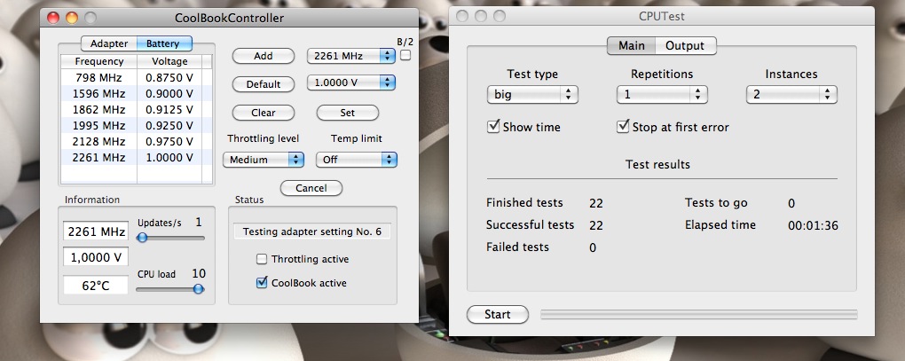Start the CPU test
Screen dimensions: 905x361
click(498, 314)
